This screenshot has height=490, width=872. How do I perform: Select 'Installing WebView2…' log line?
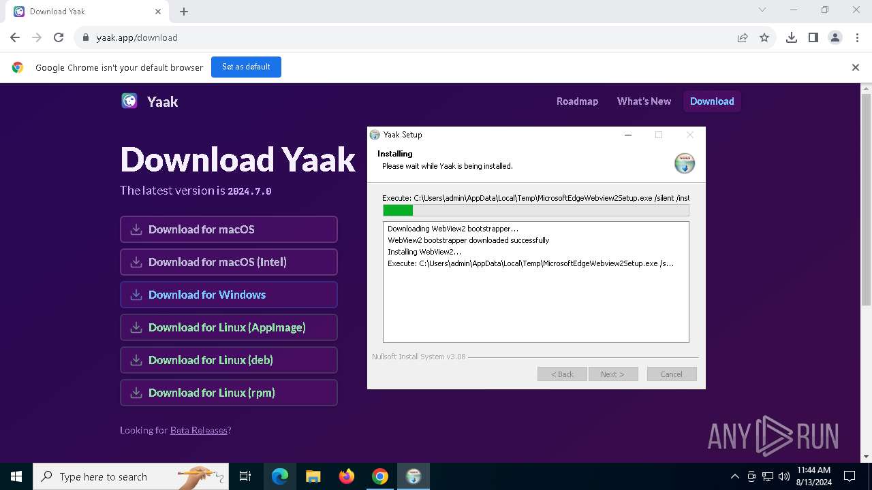pyautogui.click(x=424, y=252)
